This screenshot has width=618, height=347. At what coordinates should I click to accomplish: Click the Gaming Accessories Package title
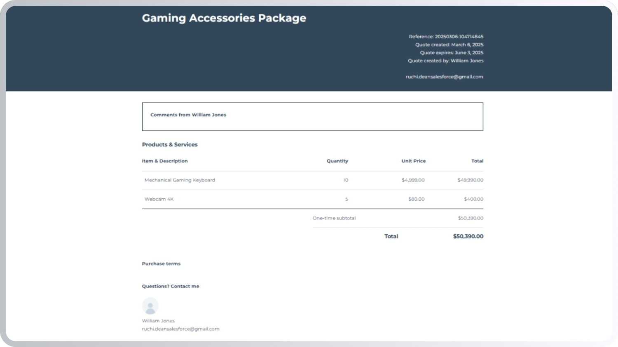(224, 18)
